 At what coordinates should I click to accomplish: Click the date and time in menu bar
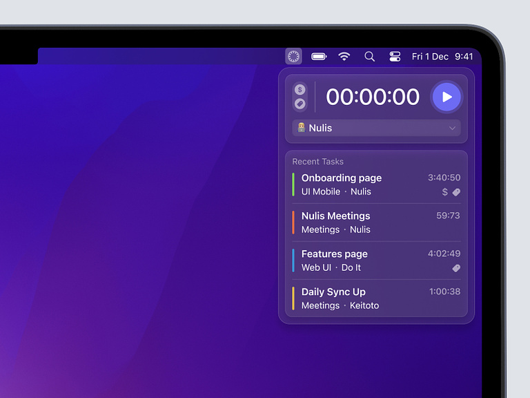click(x=442, y=57)
